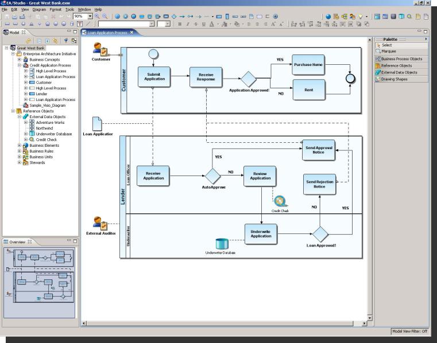
Task: Click the underline U formatting icon
Action: click(x=204, y=24)
